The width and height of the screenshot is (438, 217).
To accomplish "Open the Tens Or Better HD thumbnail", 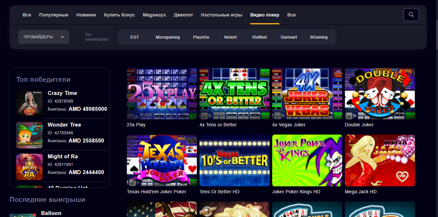I will pyautogui.click(x=235, y=160).
